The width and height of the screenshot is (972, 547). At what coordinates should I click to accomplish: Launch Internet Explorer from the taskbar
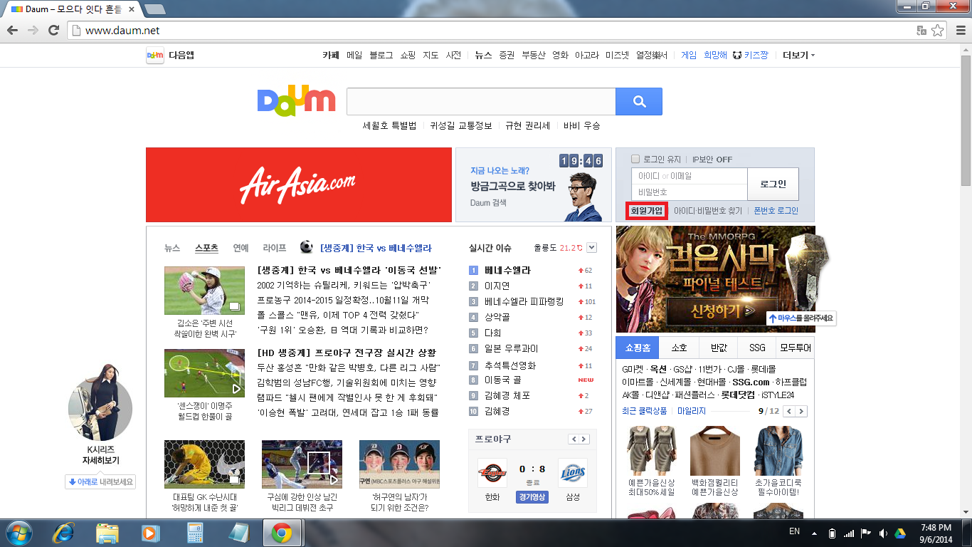coord(63,533)
